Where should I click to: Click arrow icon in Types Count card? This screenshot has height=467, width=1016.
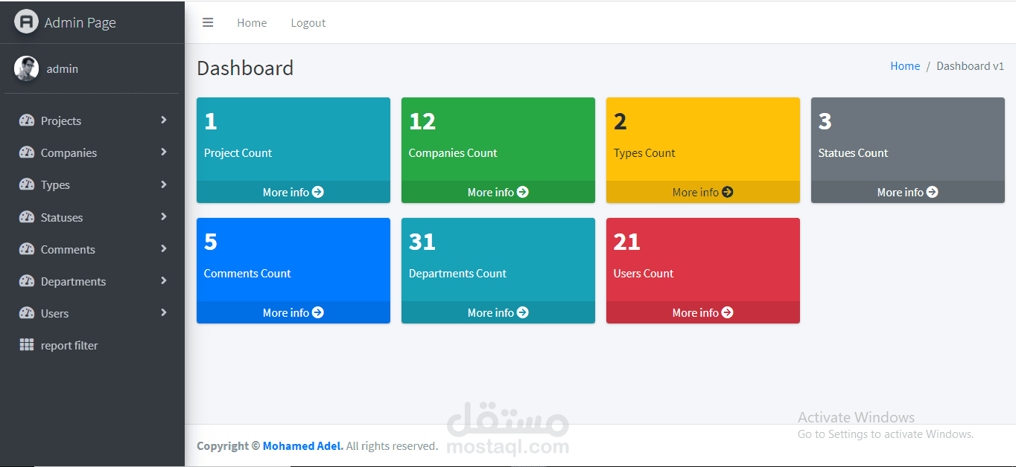[x=728, y=192]
